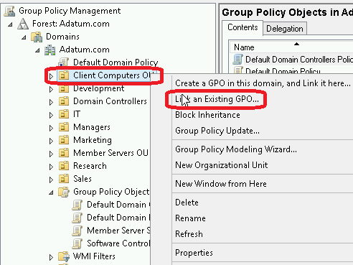The width and height of the screenshot is (353, 265).
Task: Click the Managers OU folder icon
Action: click(x=64, y=127)
